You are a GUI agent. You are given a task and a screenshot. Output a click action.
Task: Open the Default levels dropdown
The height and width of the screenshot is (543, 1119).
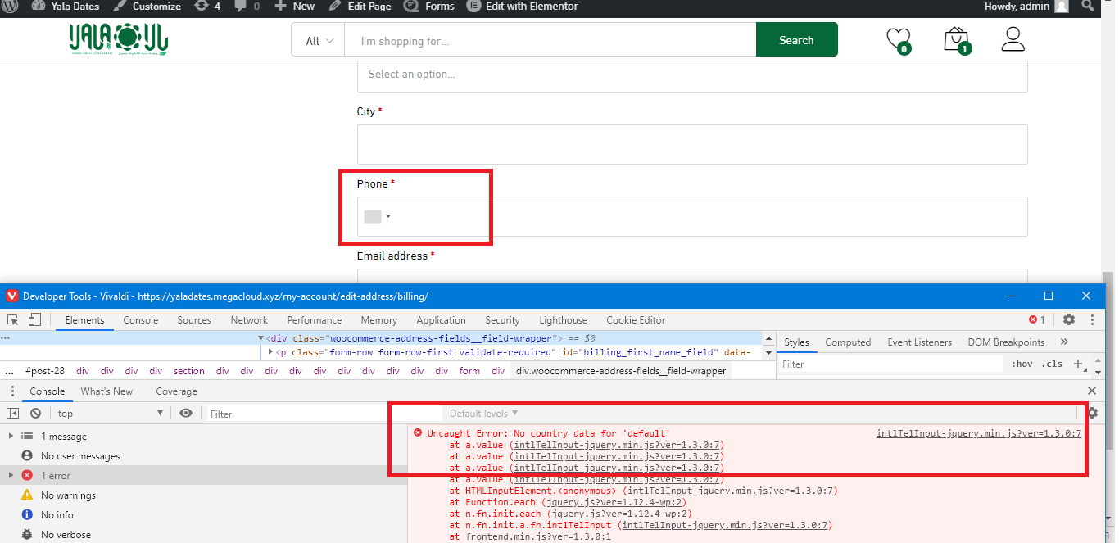tap(483, 414)
